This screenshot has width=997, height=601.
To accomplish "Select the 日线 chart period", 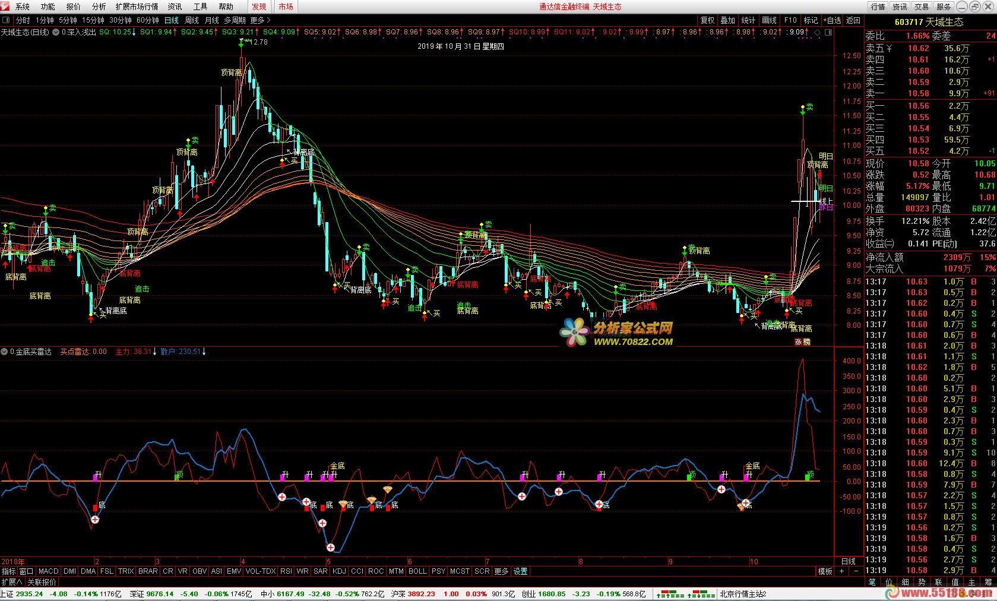I will click(x=172, y=20).
